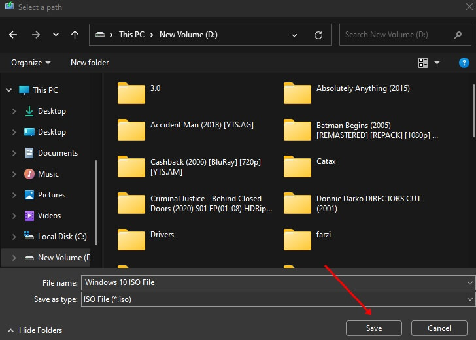Click the change view layout icon
Viewport: 476px width, 340px height.
[423, 63]
